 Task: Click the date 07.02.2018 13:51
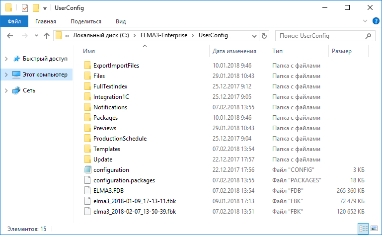(x=233, y=212)
